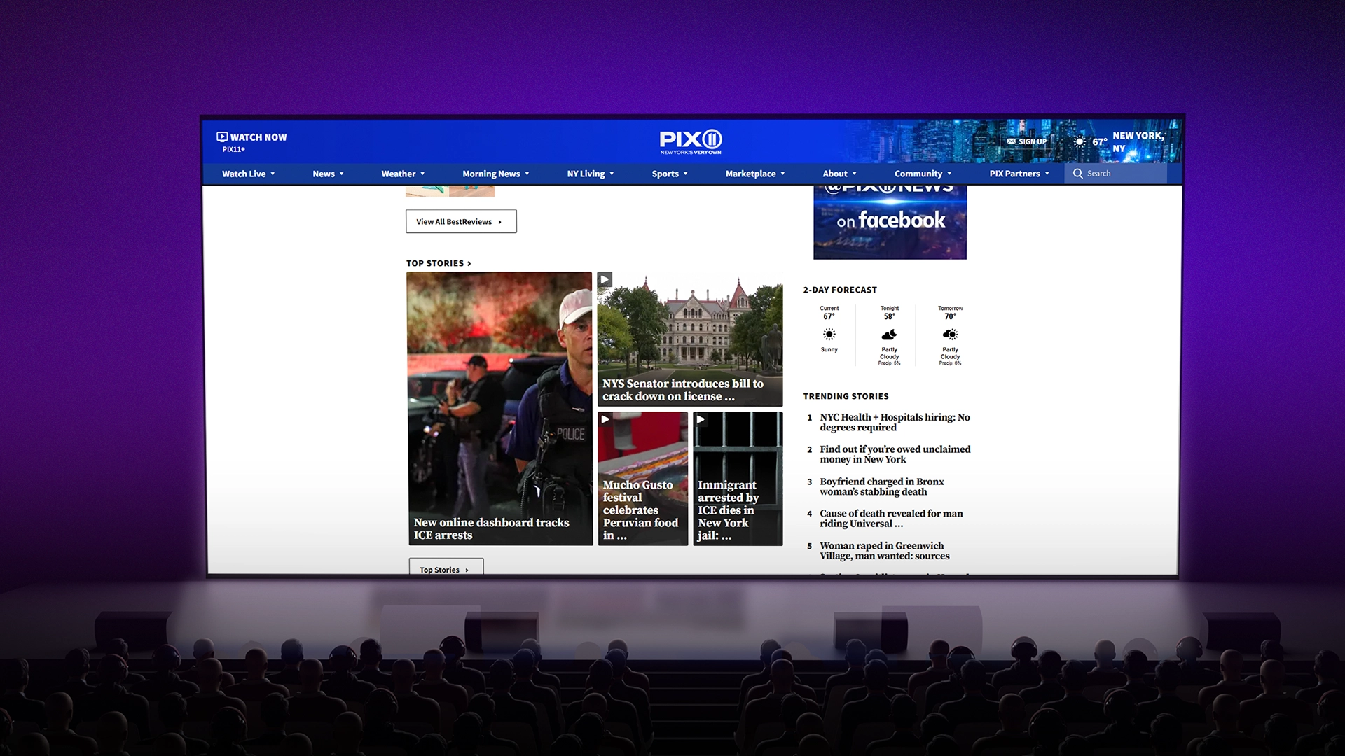
Task: Open the Morning News menu item
Action: 491,174
